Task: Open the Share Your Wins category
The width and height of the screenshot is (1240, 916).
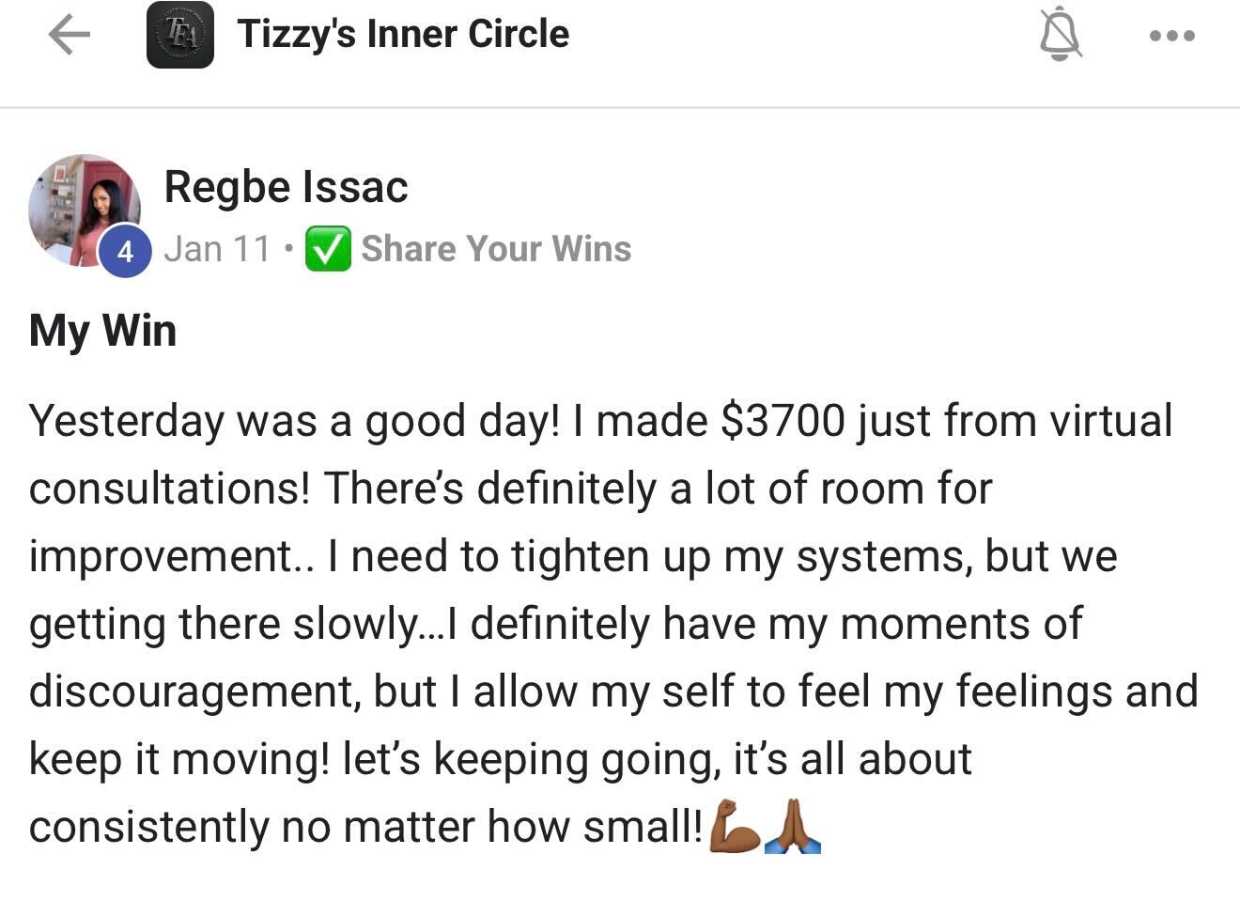Action: point(496,249)
